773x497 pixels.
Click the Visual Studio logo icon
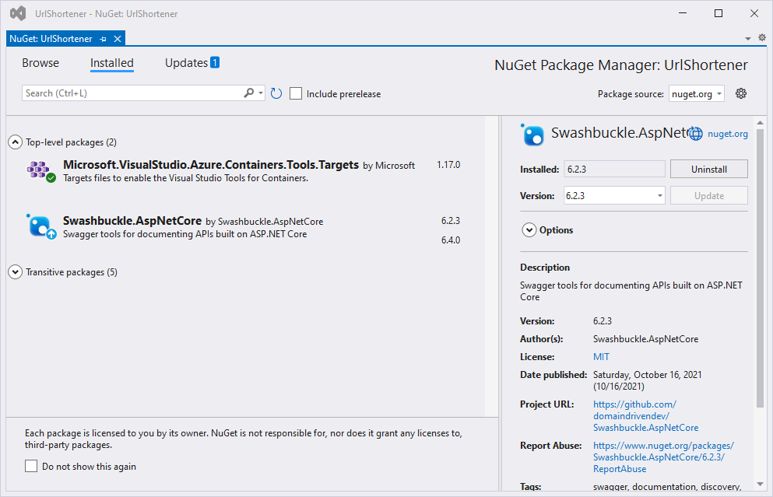17,14
